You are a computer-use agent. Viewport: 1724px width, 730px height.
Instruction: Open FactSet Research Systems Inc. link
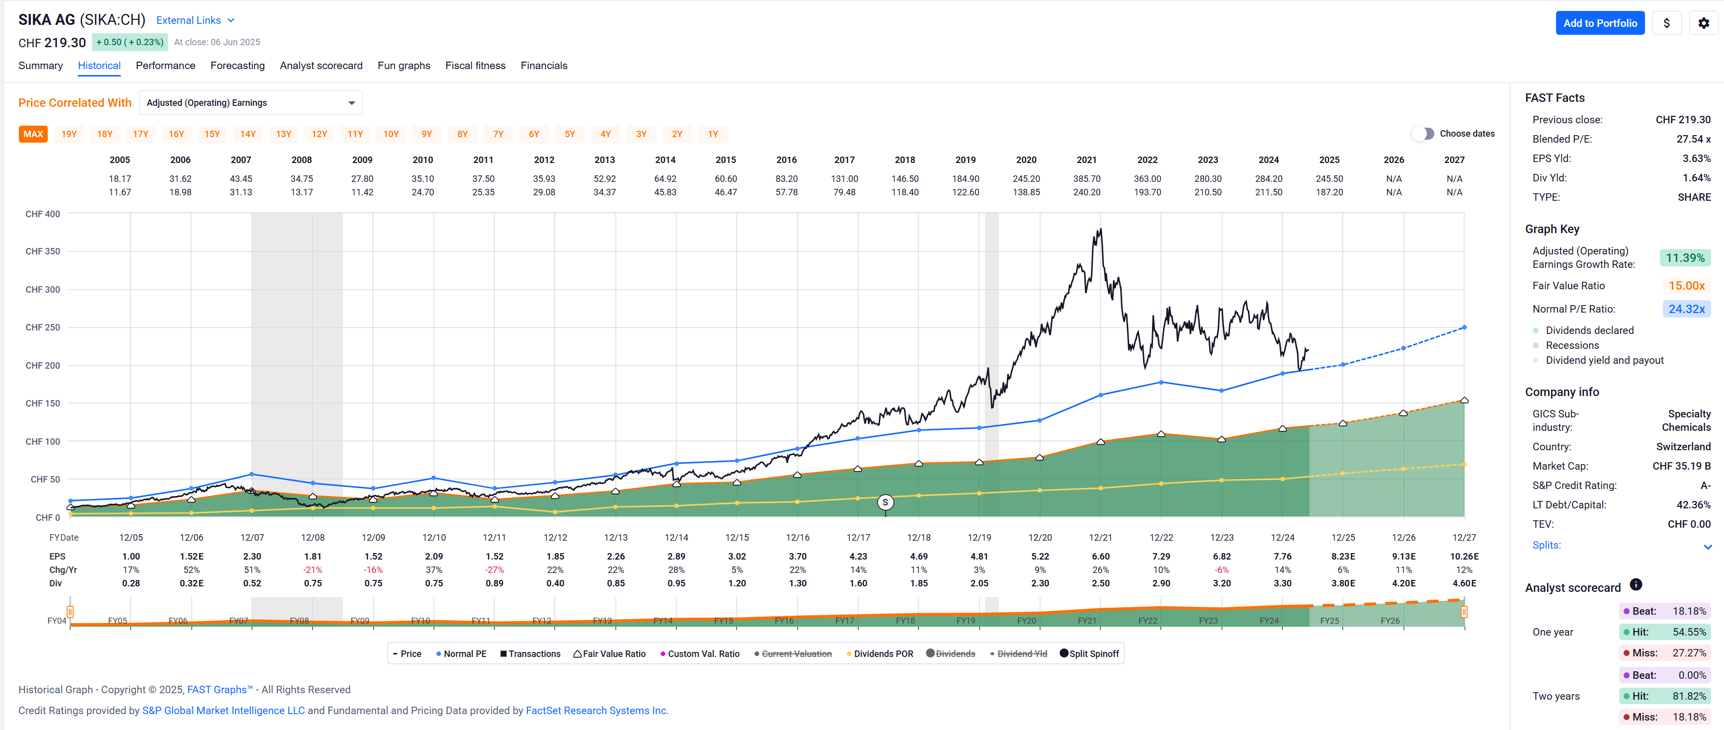[597, 711]
